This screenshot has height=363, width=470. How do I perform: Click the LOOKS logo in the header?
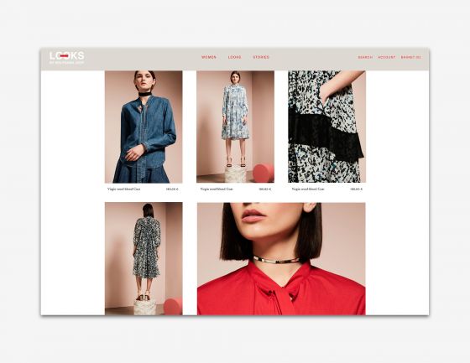(67, 55)
